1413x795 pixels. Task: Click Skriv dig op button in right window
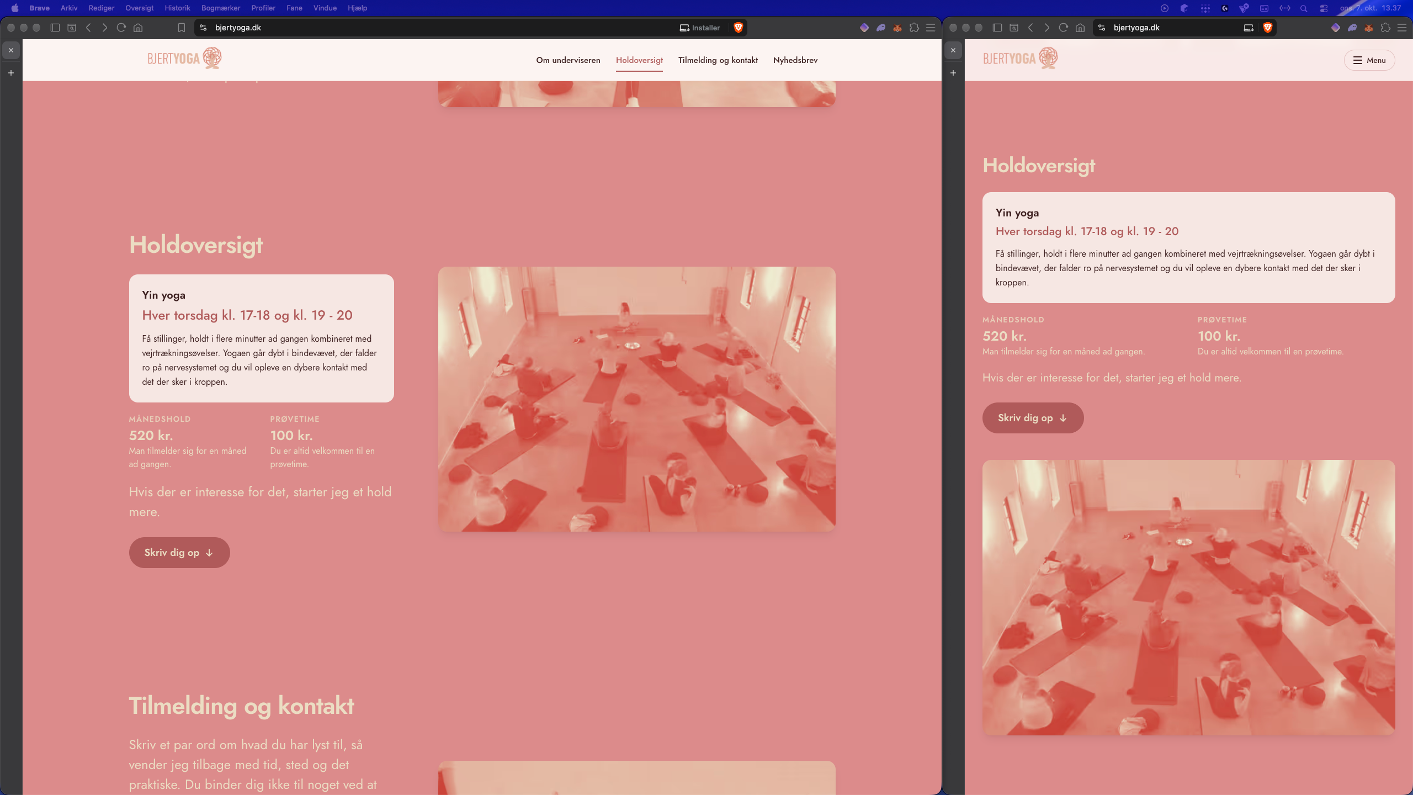[x=1033, y=418]
